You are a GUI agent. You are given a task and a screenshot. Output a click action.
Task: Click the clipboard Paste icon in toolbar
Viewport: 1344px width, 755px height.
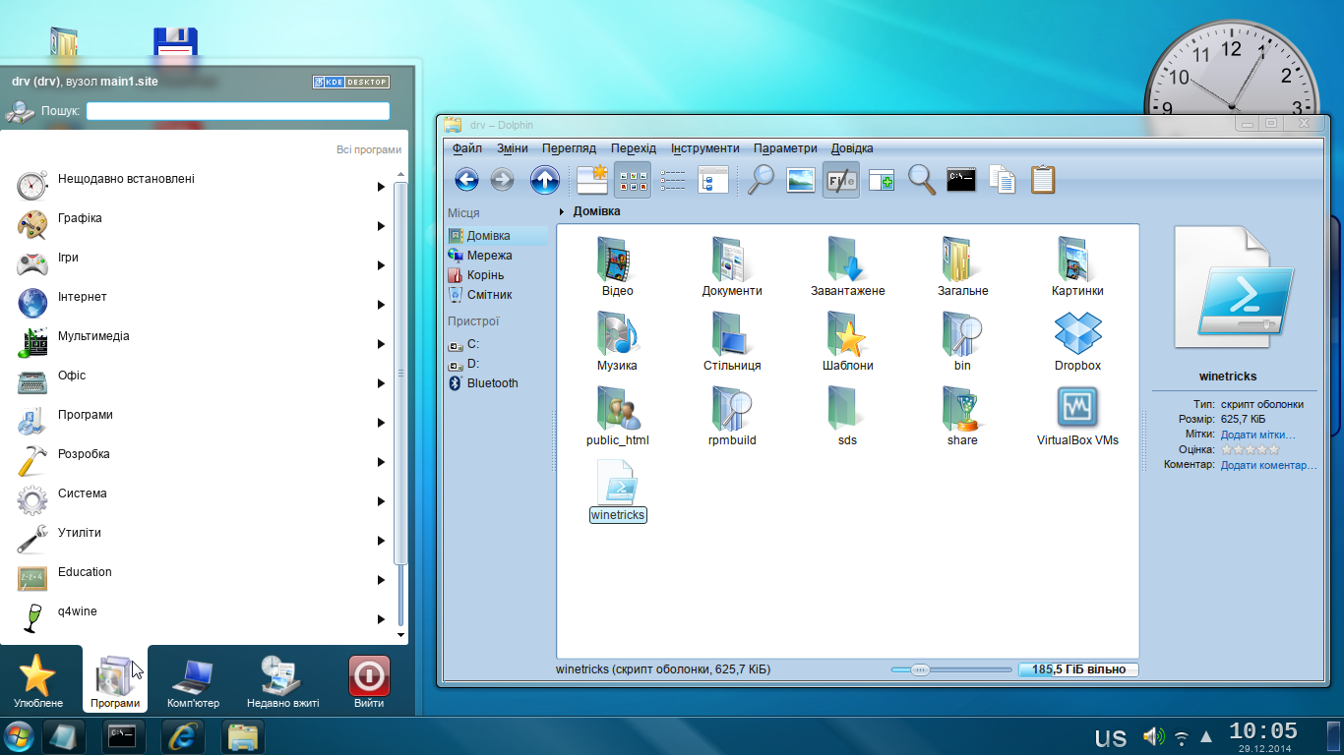pyautogui.click(x=1043, y=180)
